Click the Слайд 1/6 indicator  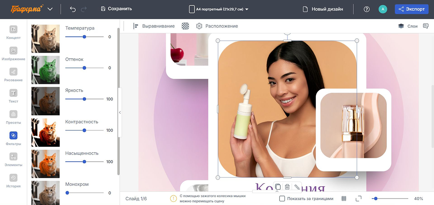pyautogui.click(x=136, y=198)
